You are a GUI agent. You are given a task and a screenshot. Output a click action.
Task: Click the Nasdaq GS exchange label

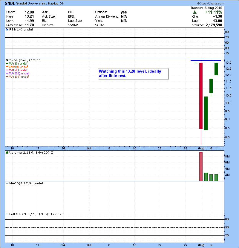(56, 4)
